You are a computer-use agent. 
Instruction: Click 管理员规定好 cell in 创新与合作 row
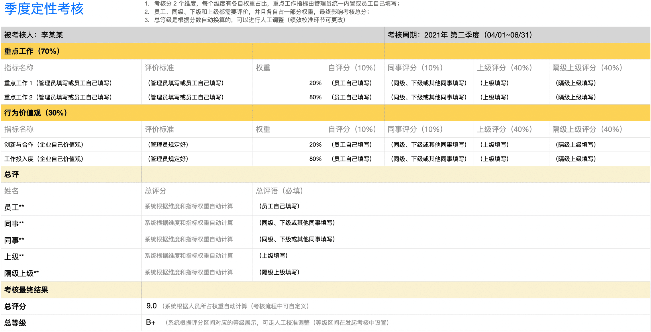click(x=197, y=145)
